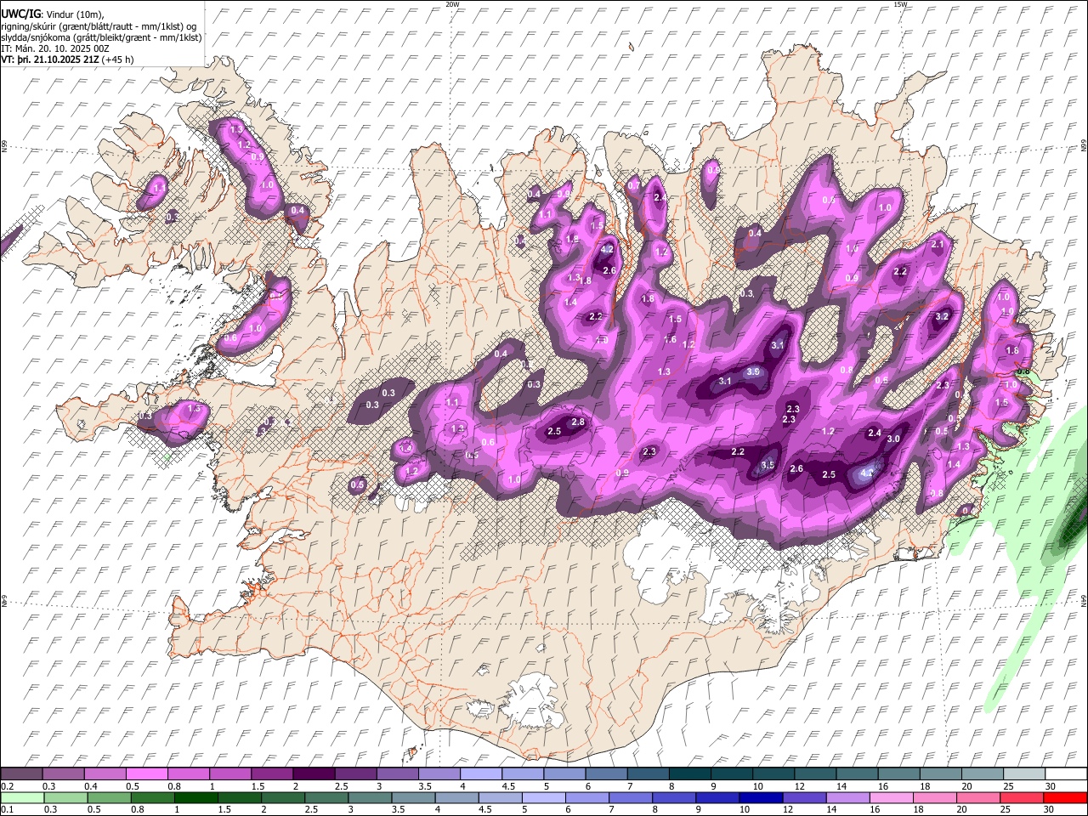Click the '20W' longitude label at top

pyautogui.click(x=452, y=4)
